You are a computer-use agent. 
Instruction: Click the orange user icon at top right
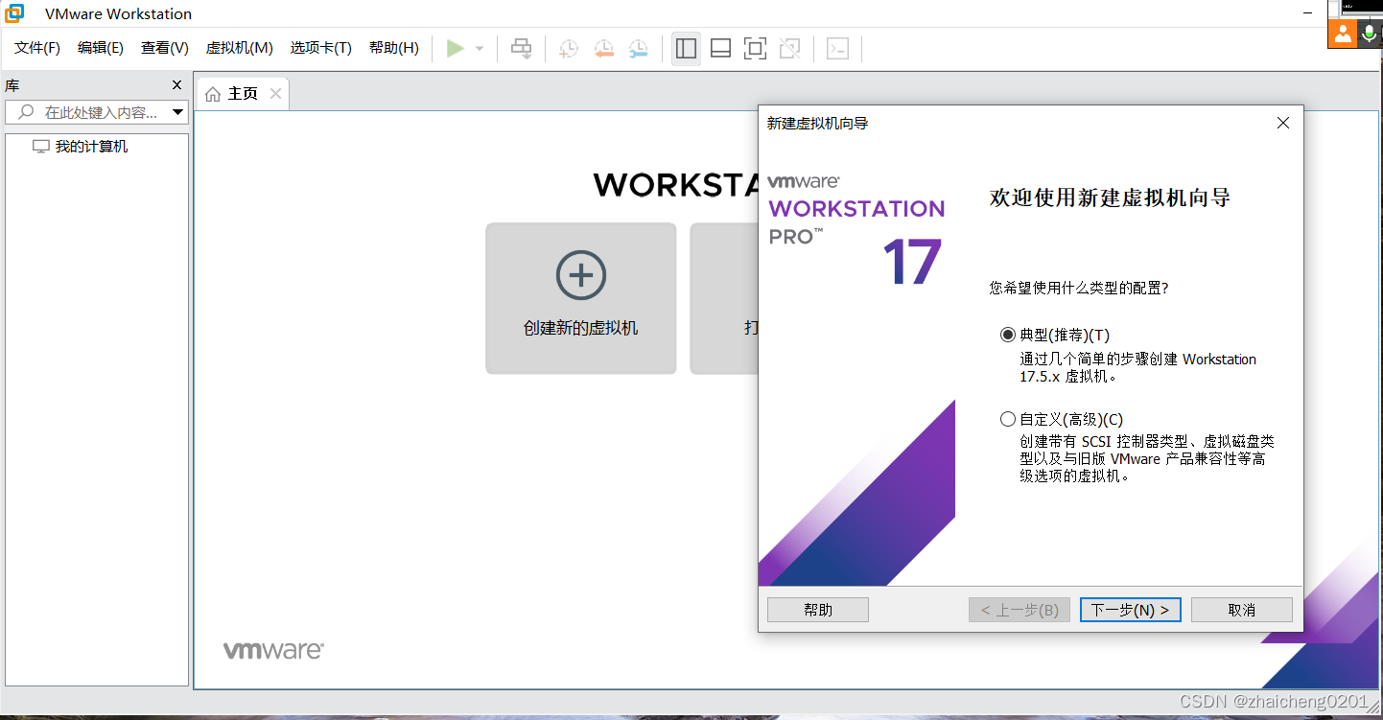pos(1342,34)
